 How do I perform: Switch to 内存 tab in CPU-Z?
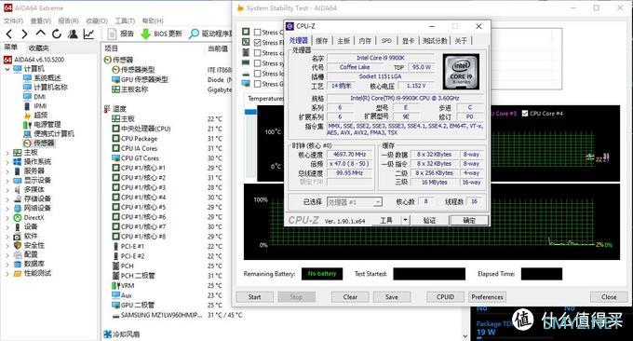point(365,40)
